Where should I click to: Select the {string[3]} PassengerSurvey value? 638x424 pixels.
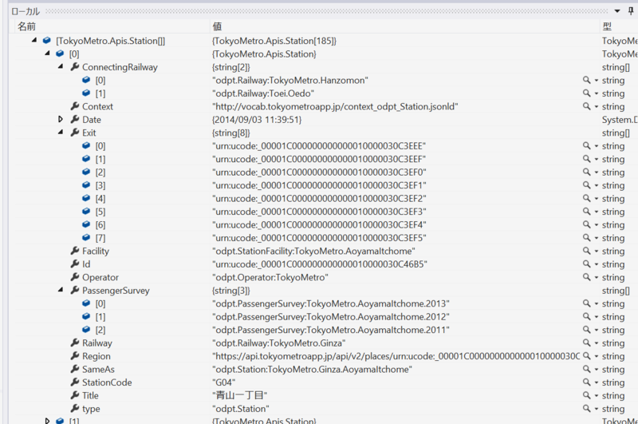230,291
